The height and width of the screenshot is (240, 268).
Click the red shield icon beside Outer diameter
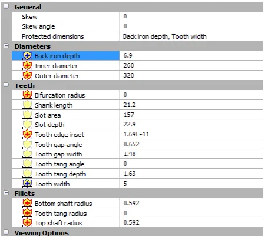point(27,75)
